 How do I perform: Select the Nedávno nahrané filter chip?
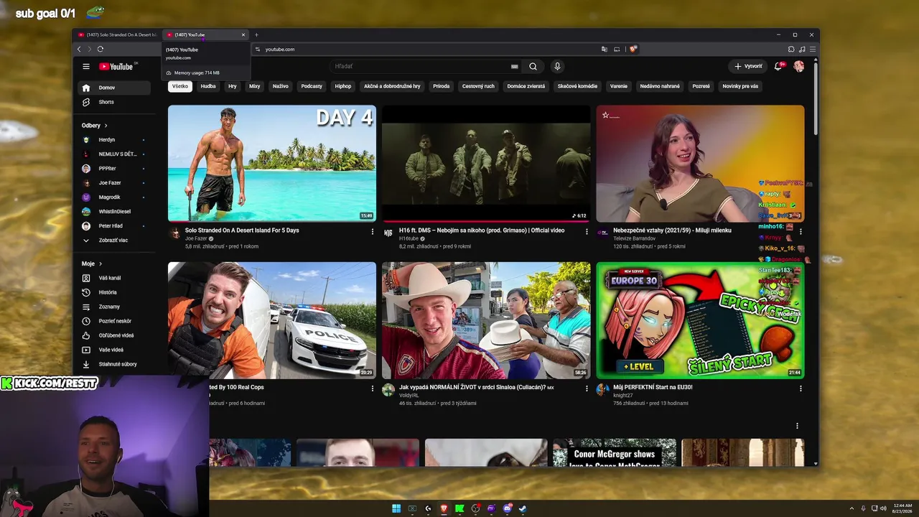(x=660, y=86)
